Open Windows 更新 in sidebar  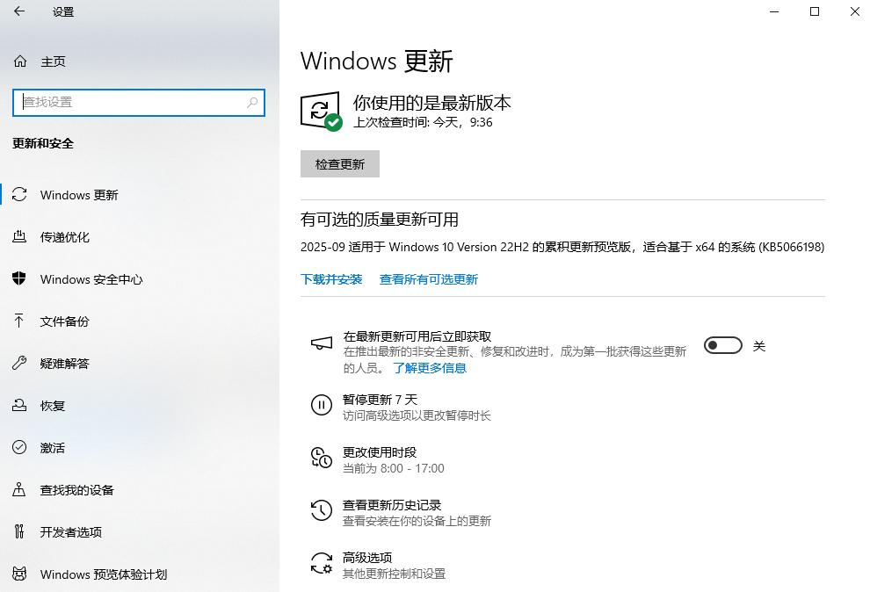click(x=79, y=195)
